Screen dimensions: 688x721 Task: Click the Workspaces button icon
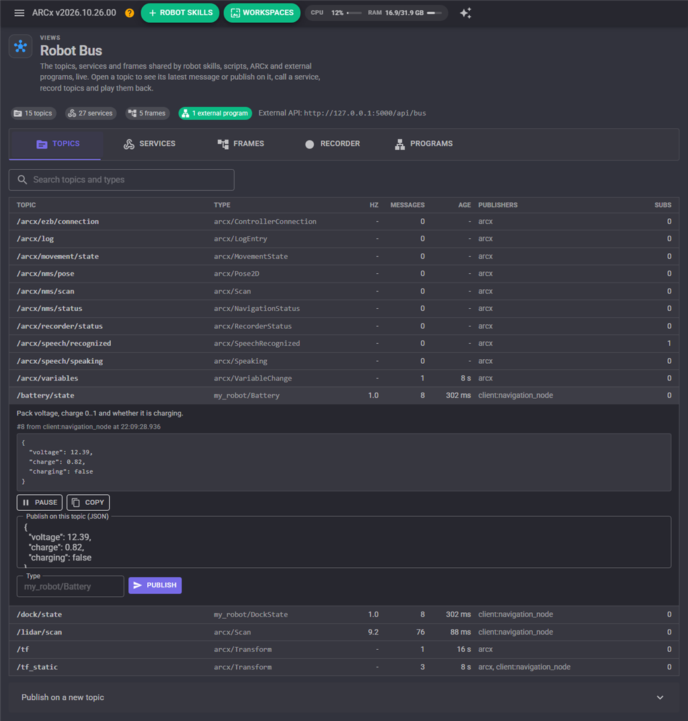tap(235, 13)
